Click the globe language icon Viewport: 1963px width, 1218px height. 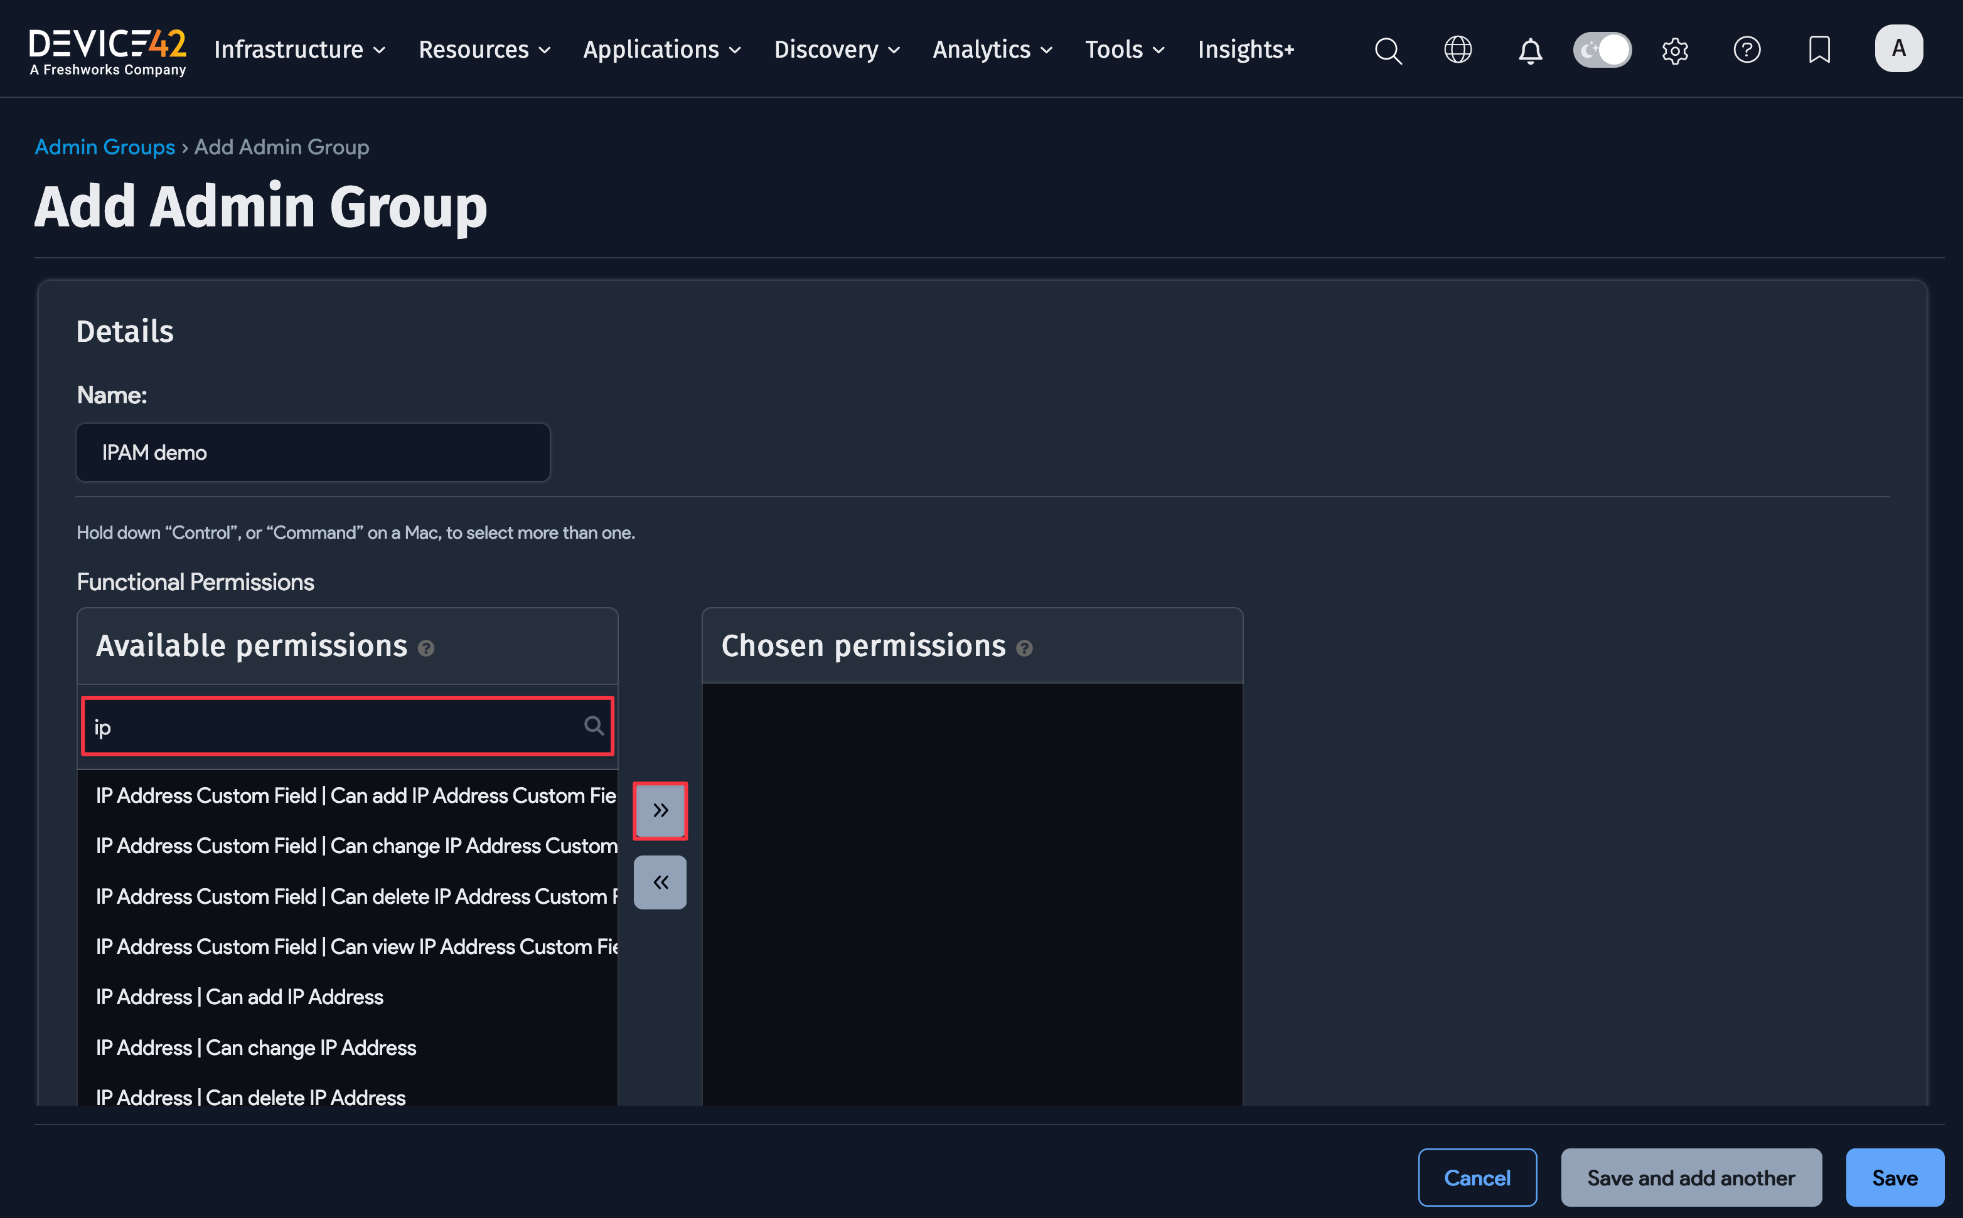pyautogui.click(x=1458, y=50)
